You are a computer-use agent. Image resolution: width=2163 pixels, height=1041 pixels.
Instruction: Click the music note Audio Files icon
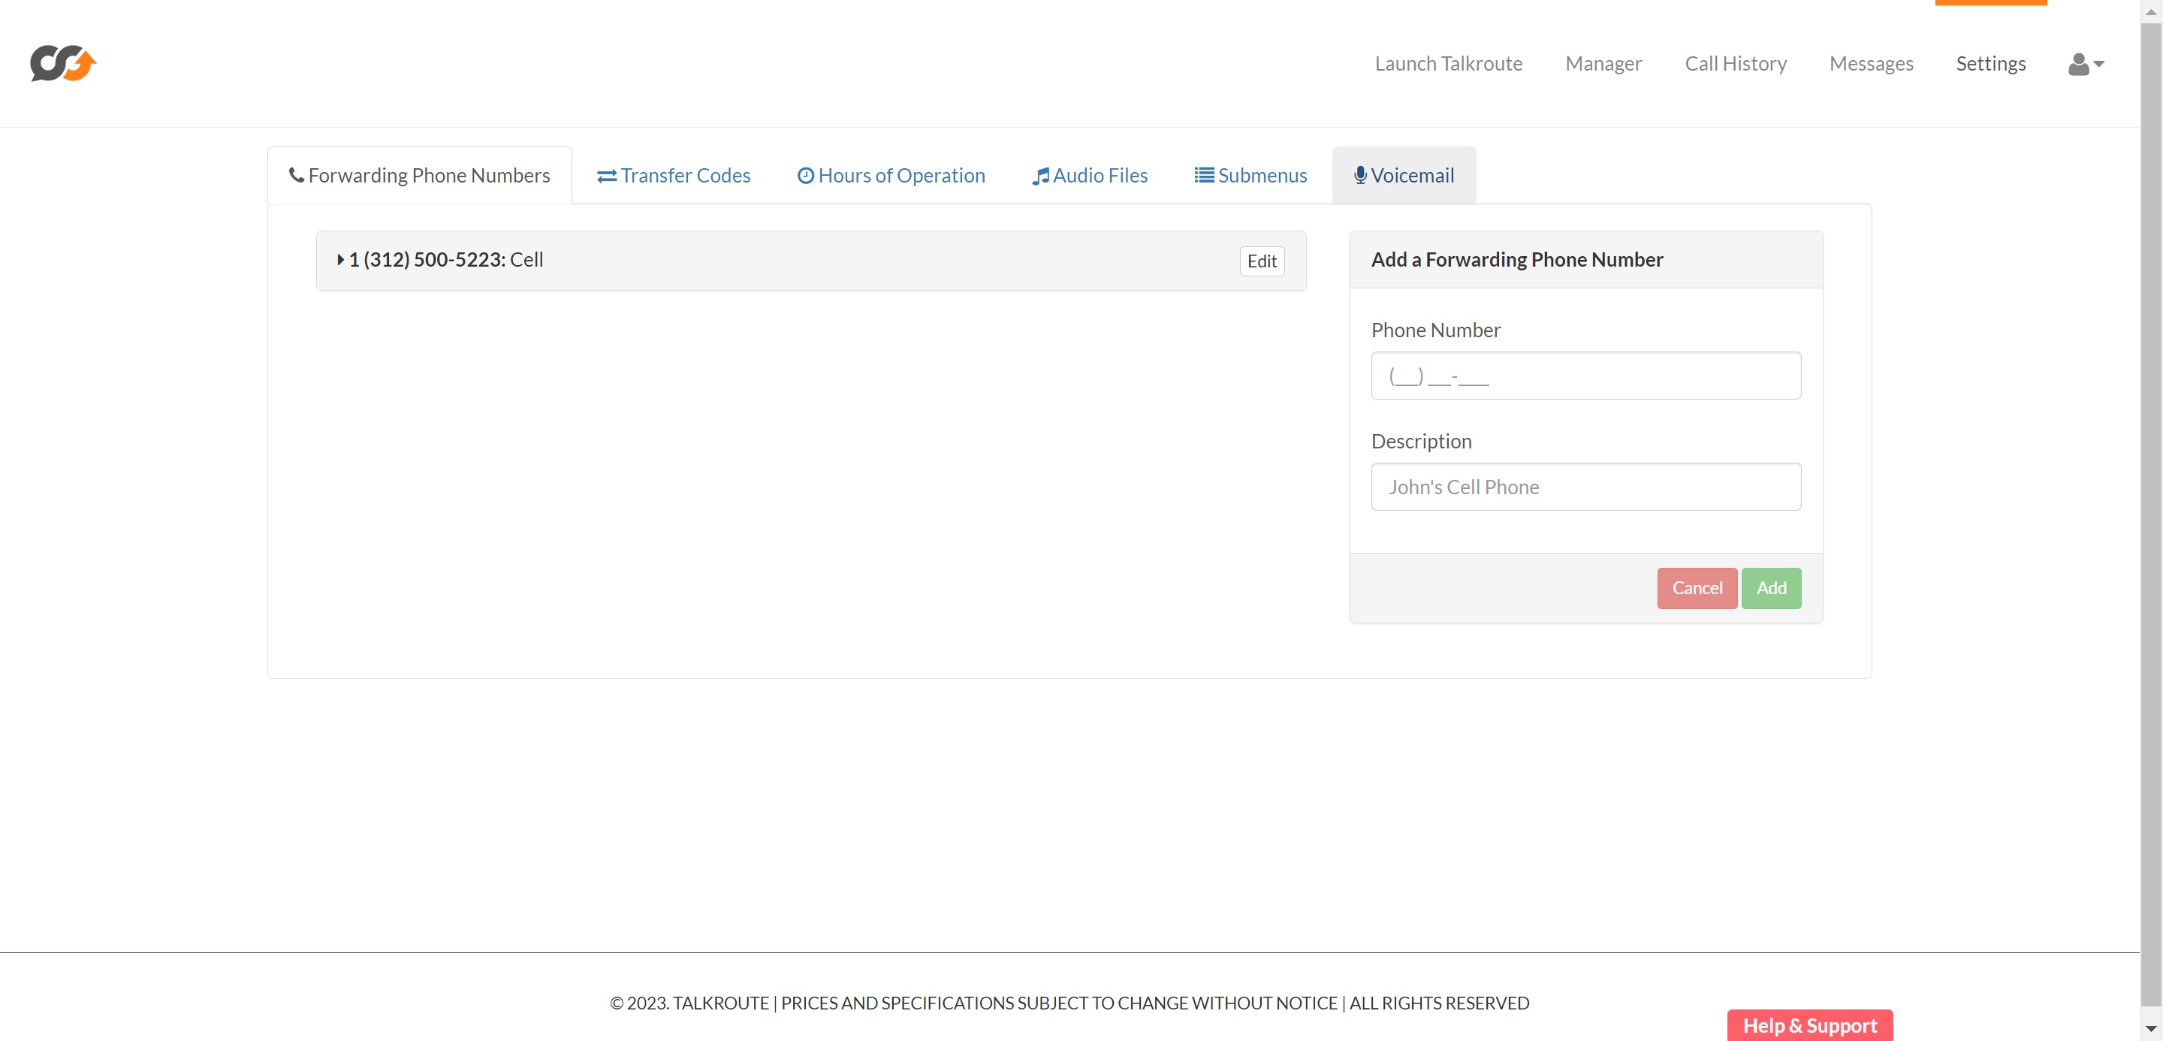(1040, 176)
